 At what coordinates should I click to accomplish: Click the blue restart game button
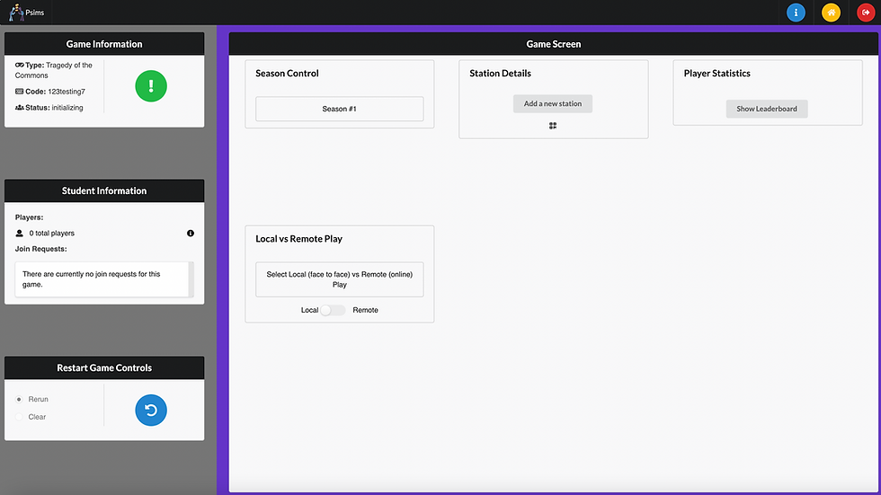coord(151,411)
